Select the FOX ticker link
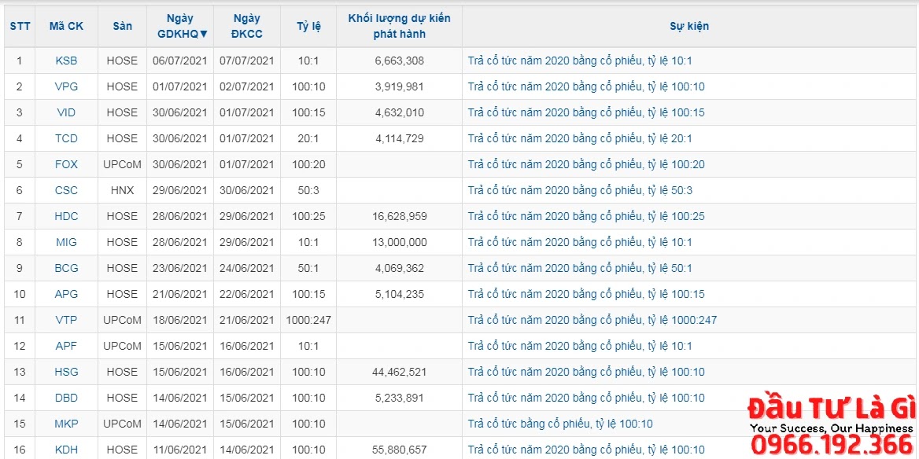919x459 pixels. coord(66,164)
